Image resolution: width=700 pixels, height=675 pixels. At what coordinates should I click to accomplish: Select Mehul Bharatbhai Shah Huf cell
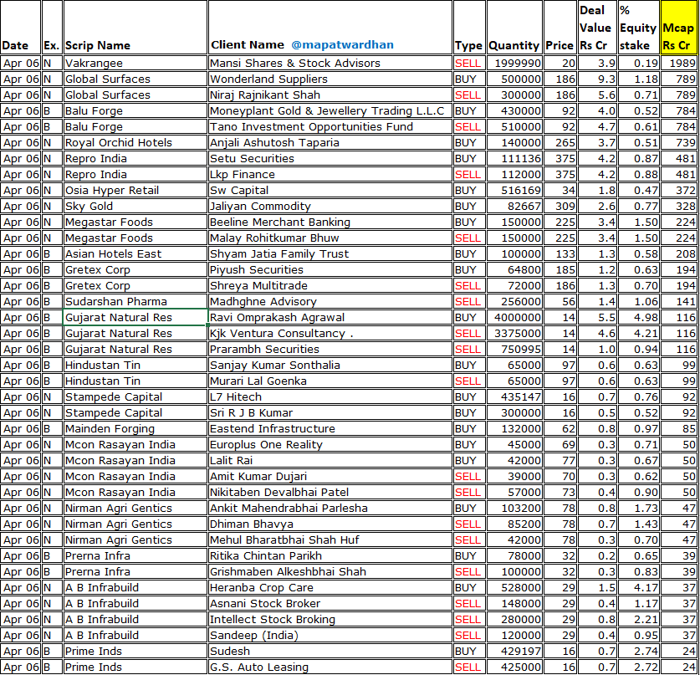click(330, 539)
